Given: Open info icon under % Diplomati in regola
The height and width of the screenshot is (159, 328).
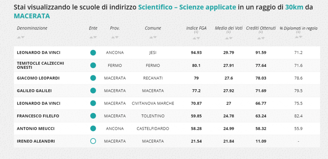Looking at the screenshot, I should (299, 32).
